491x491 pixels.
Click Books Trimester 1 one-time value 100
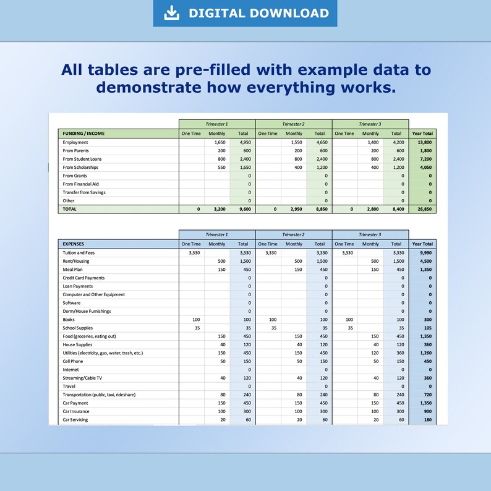[192, 320]
